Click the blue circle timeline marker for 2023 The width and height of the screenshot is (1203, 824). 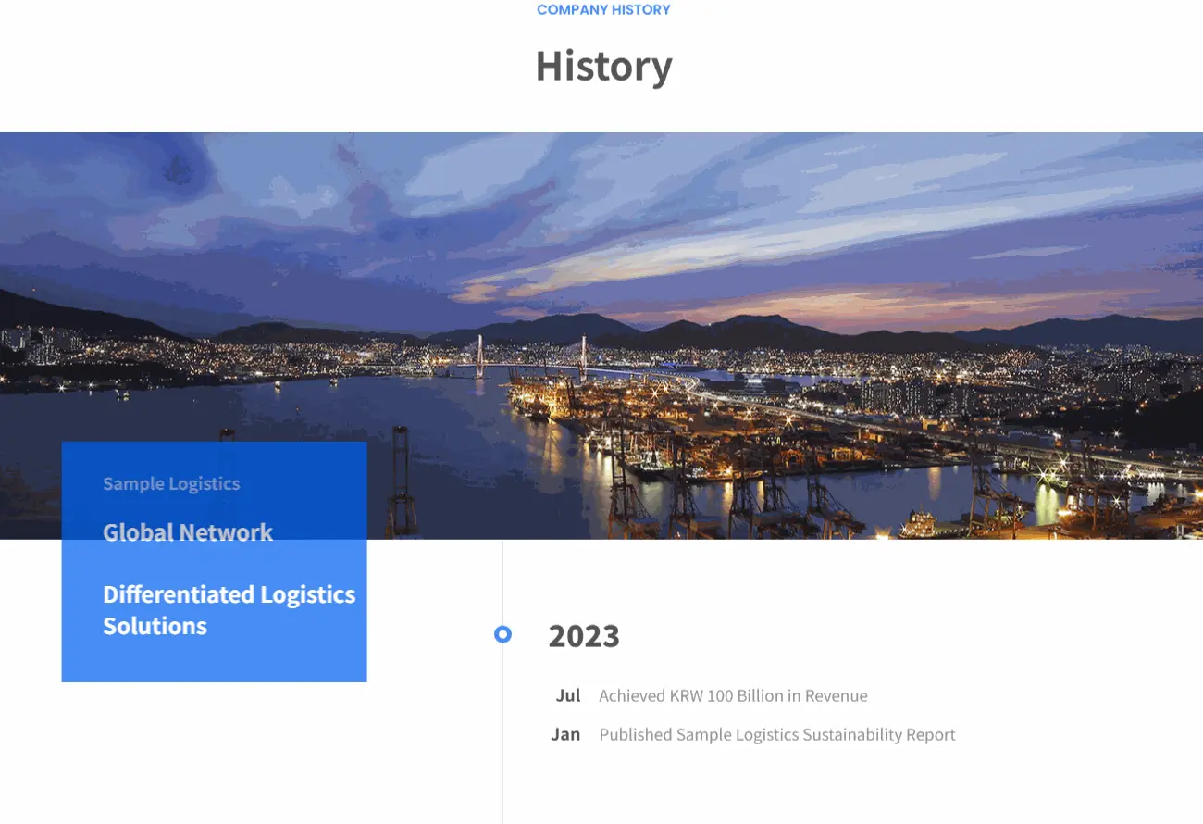point(502,634)
